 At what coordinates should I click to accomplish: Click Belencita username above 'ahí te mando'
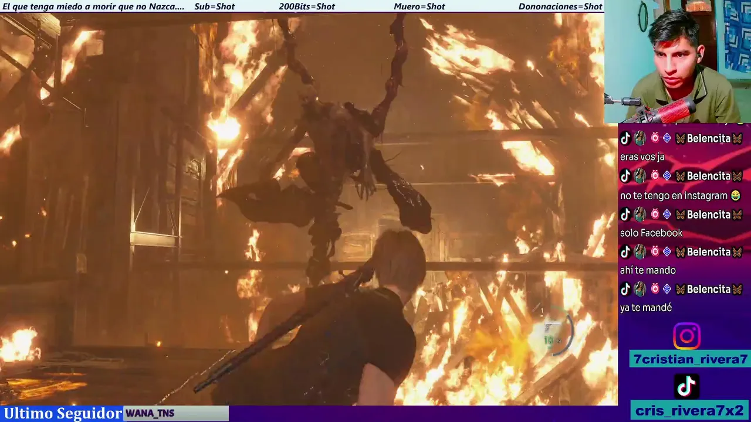[709, 252]
